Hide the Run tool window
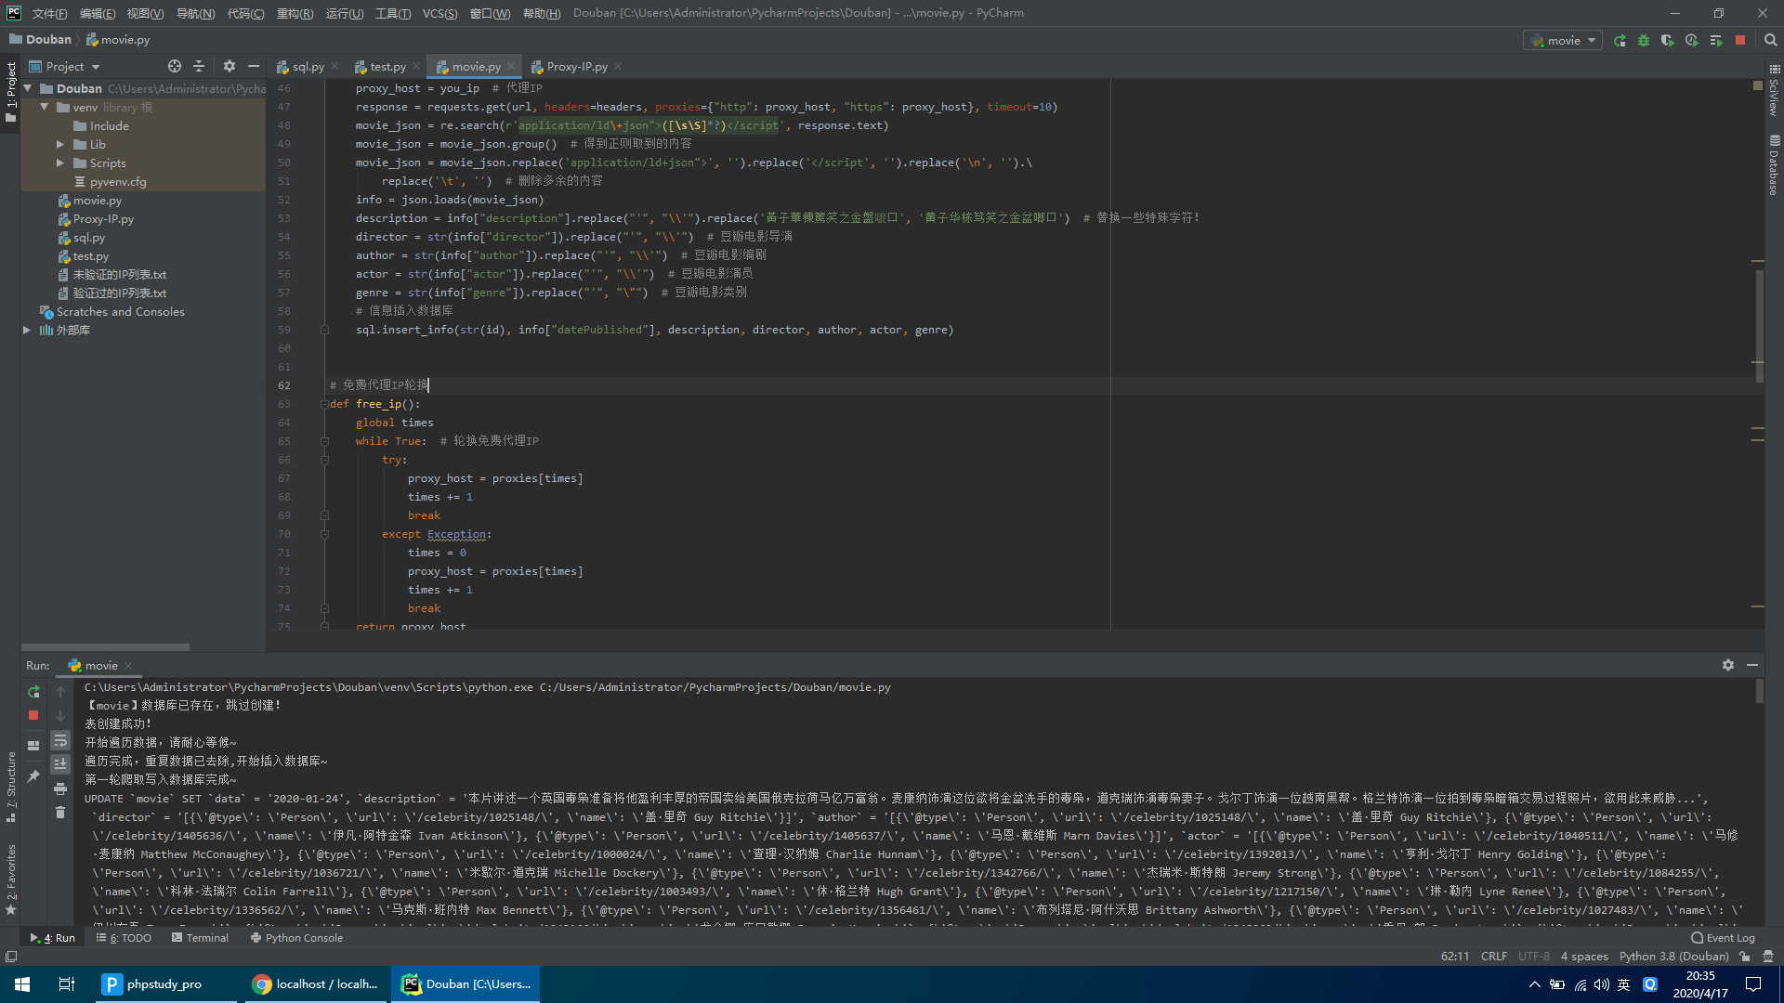The image size is (1784, 1003). coord(1752,665)
